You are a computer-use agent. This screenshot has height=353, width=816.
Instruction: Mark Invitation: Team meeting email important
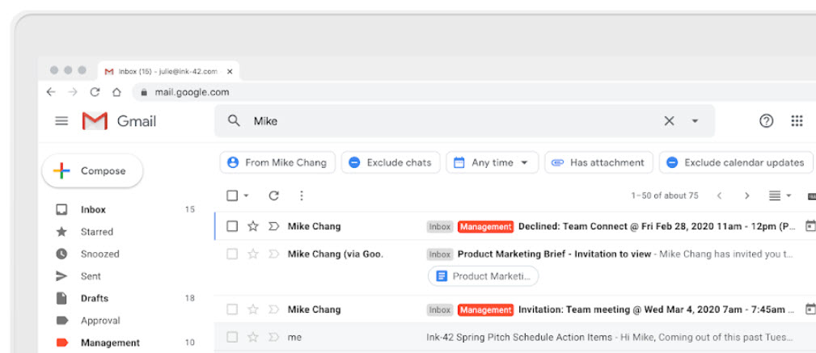(273, 309)
